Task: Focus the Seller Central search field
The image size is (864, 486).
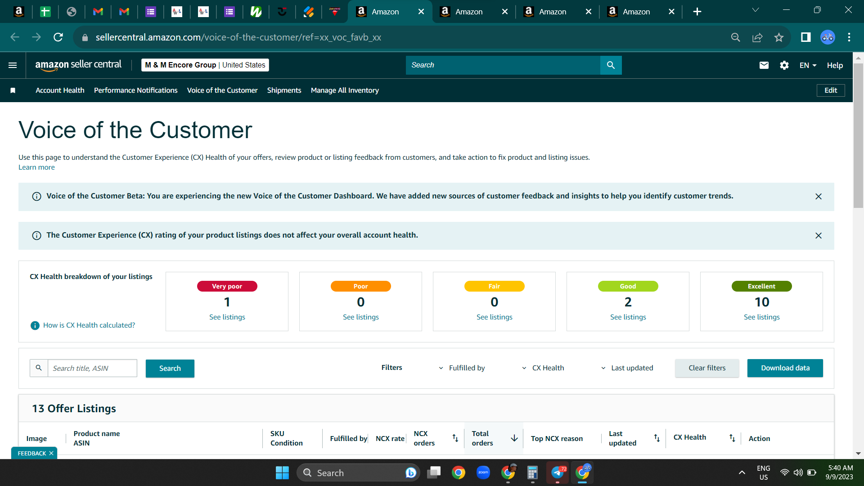Action: click(x=503, y=65)
